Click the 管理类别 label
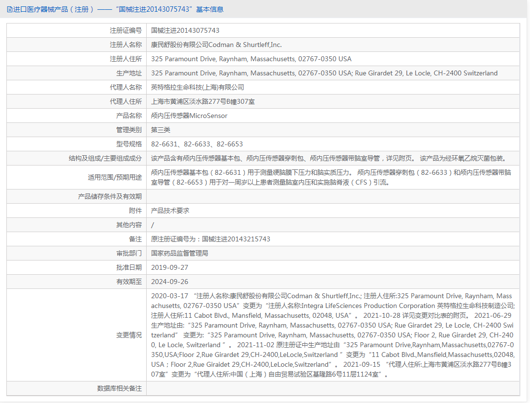 click(129, 130)
